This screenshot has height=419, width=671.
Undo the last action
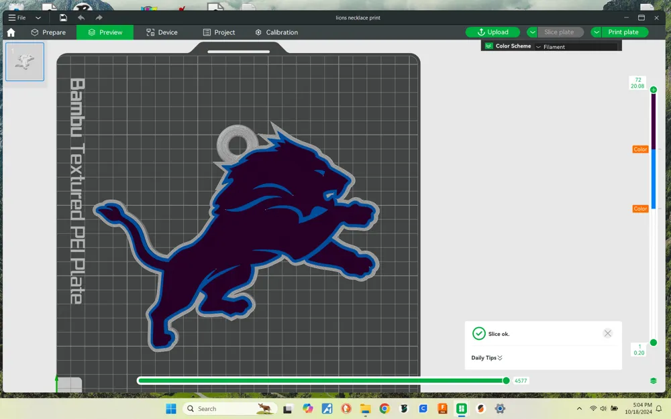(x=81, y=17)
